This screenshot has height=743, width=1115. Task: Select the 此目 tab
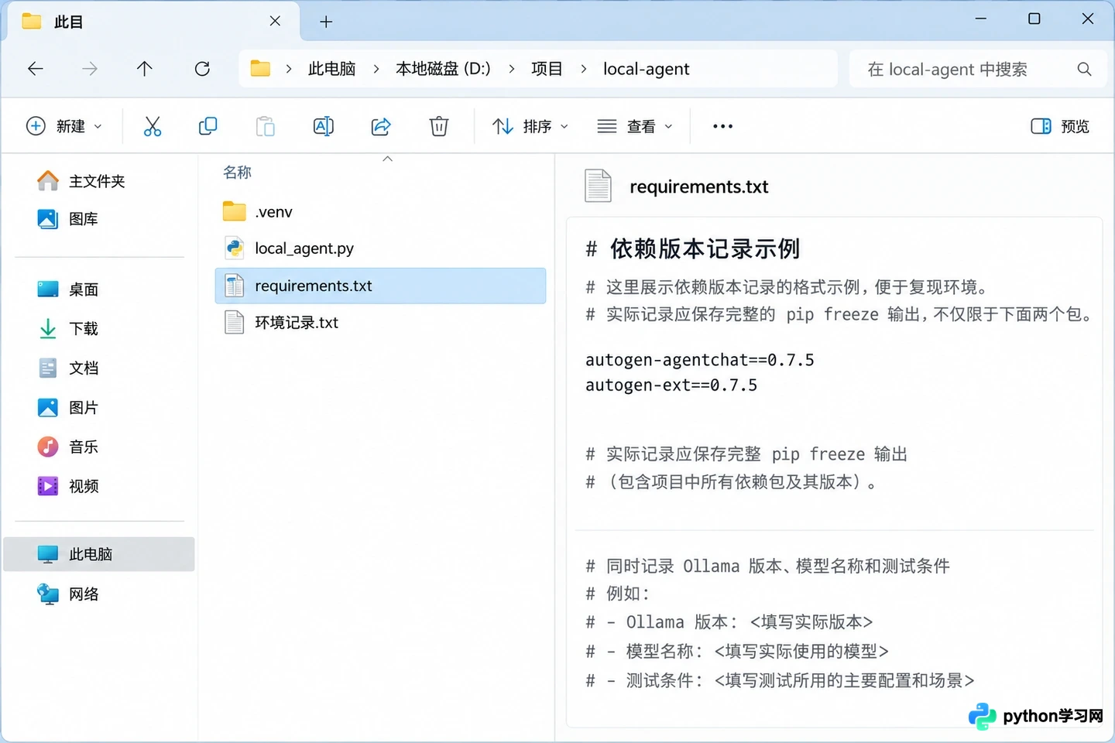coord(153,22)
